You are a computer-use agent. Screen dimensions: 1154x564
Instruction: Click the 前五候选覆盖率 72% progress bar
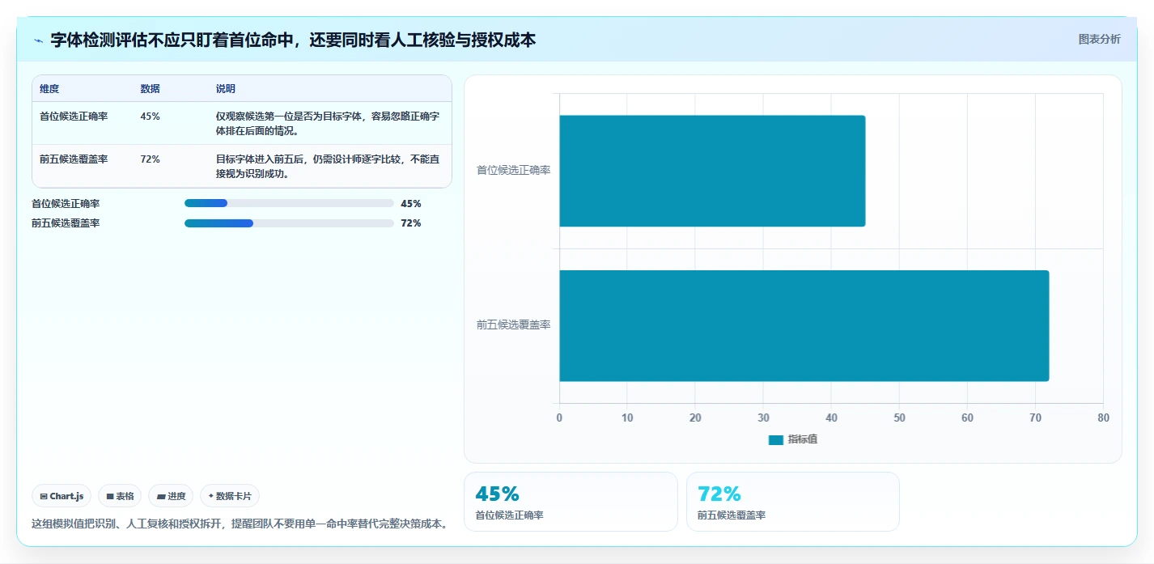point(289,223)
